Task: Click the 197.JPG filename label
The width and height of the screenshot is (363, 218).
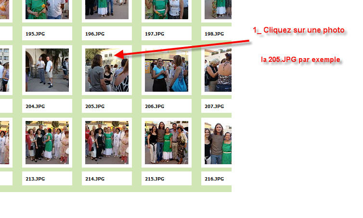Action: (x=155, y=34)
